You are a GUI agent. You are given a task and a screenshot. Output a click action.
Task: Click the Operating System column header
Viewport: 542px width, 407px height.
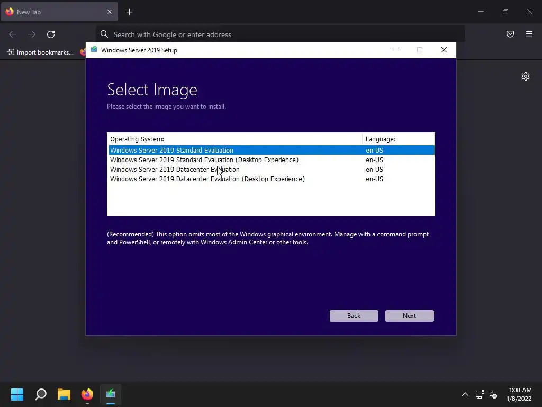[x=234, y=139]
